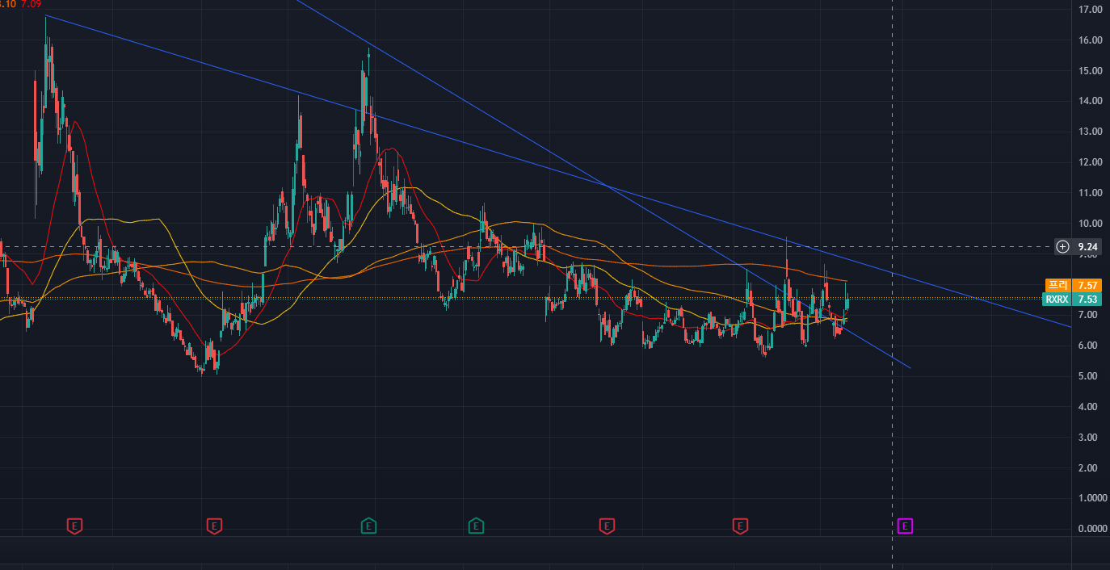Viewport: 1110px width, 570px height.
Task: Click the 14.00 price scale label
Action: coord(1090,101)
